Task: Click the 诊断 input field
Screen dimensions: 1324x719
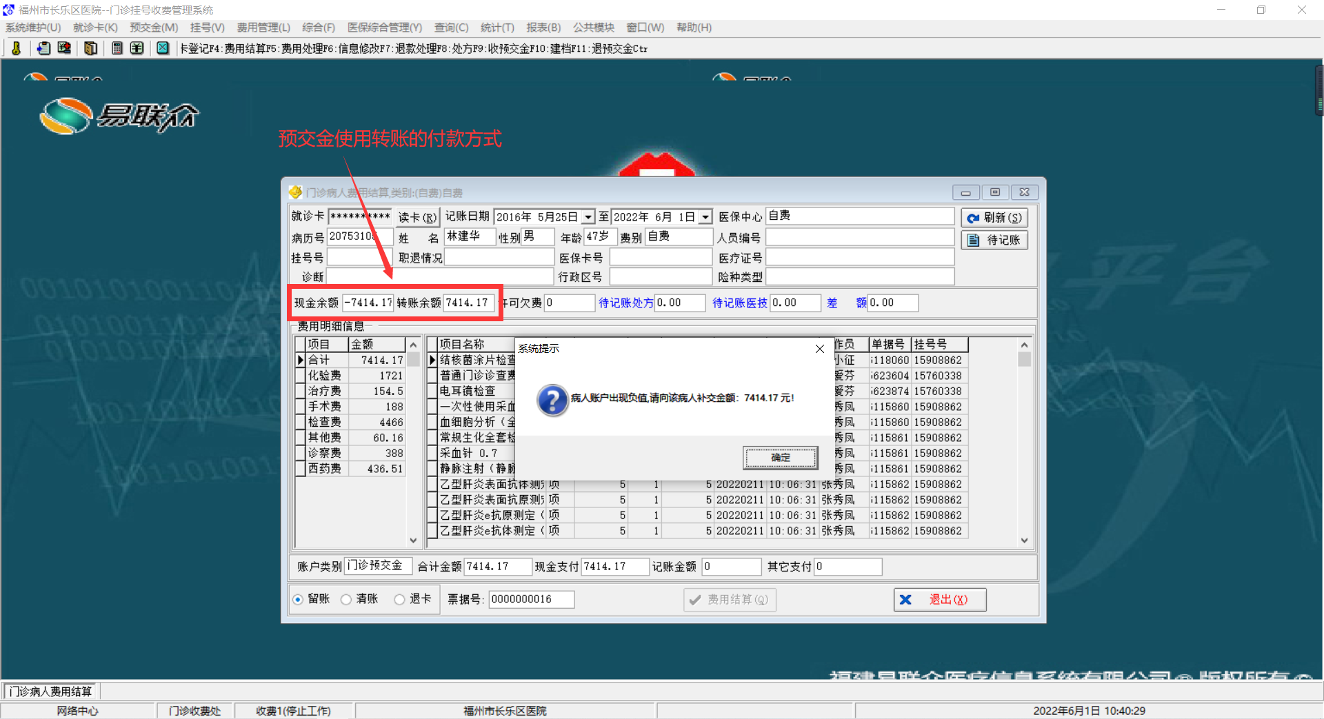Action: pyautogui.click(x=440, y=276)
